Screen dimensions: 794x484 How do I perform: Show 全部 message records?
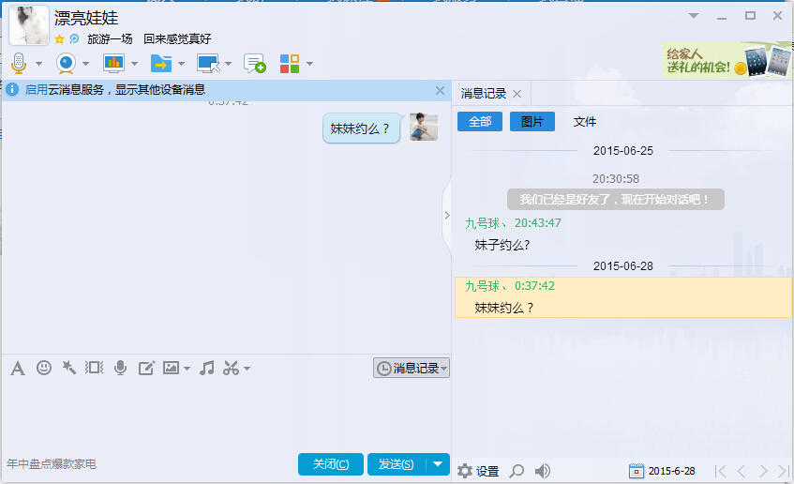click(480, 122)
